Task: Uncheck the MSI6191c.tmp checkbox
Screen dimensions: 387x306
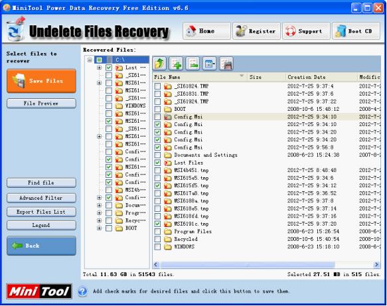Action: point(157,224)
